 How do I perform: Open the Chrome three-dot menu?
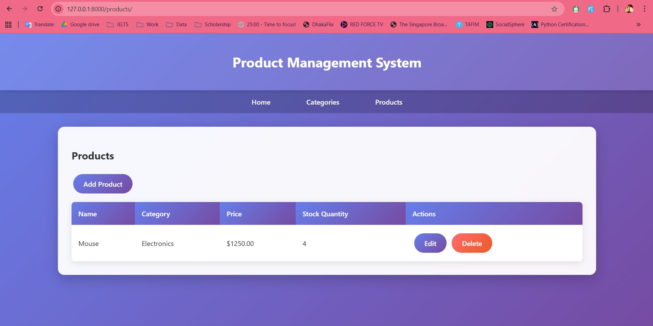pos(644,9)
